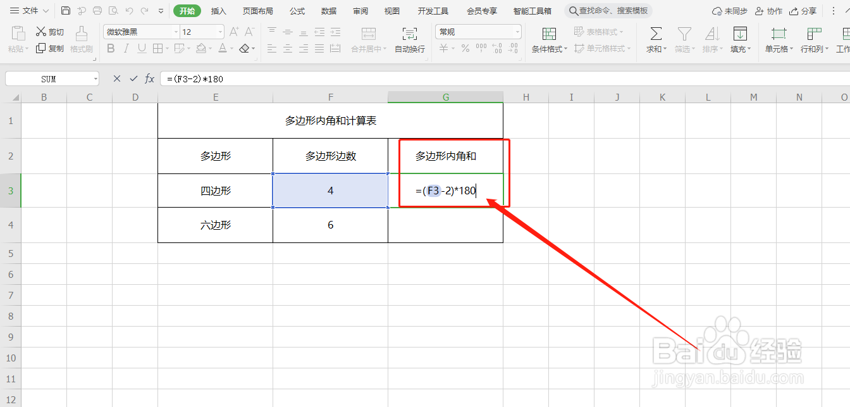This screenshot has width=850, height=407.
Task: Cancel the formula entry with the X button
Action: [116, 78]
